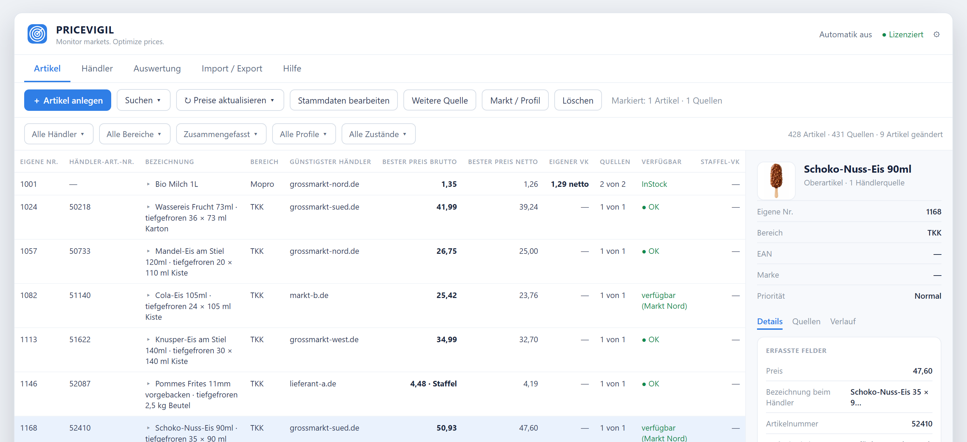Click the PriceVigil target logo icon
Screen dimensions: 967x442
point(37,34)
